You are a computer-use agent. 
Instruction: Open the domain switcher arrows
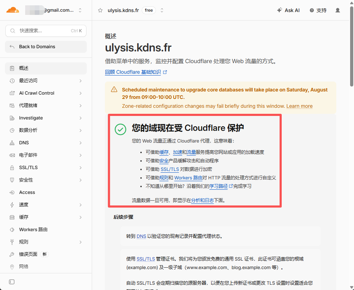162,10
